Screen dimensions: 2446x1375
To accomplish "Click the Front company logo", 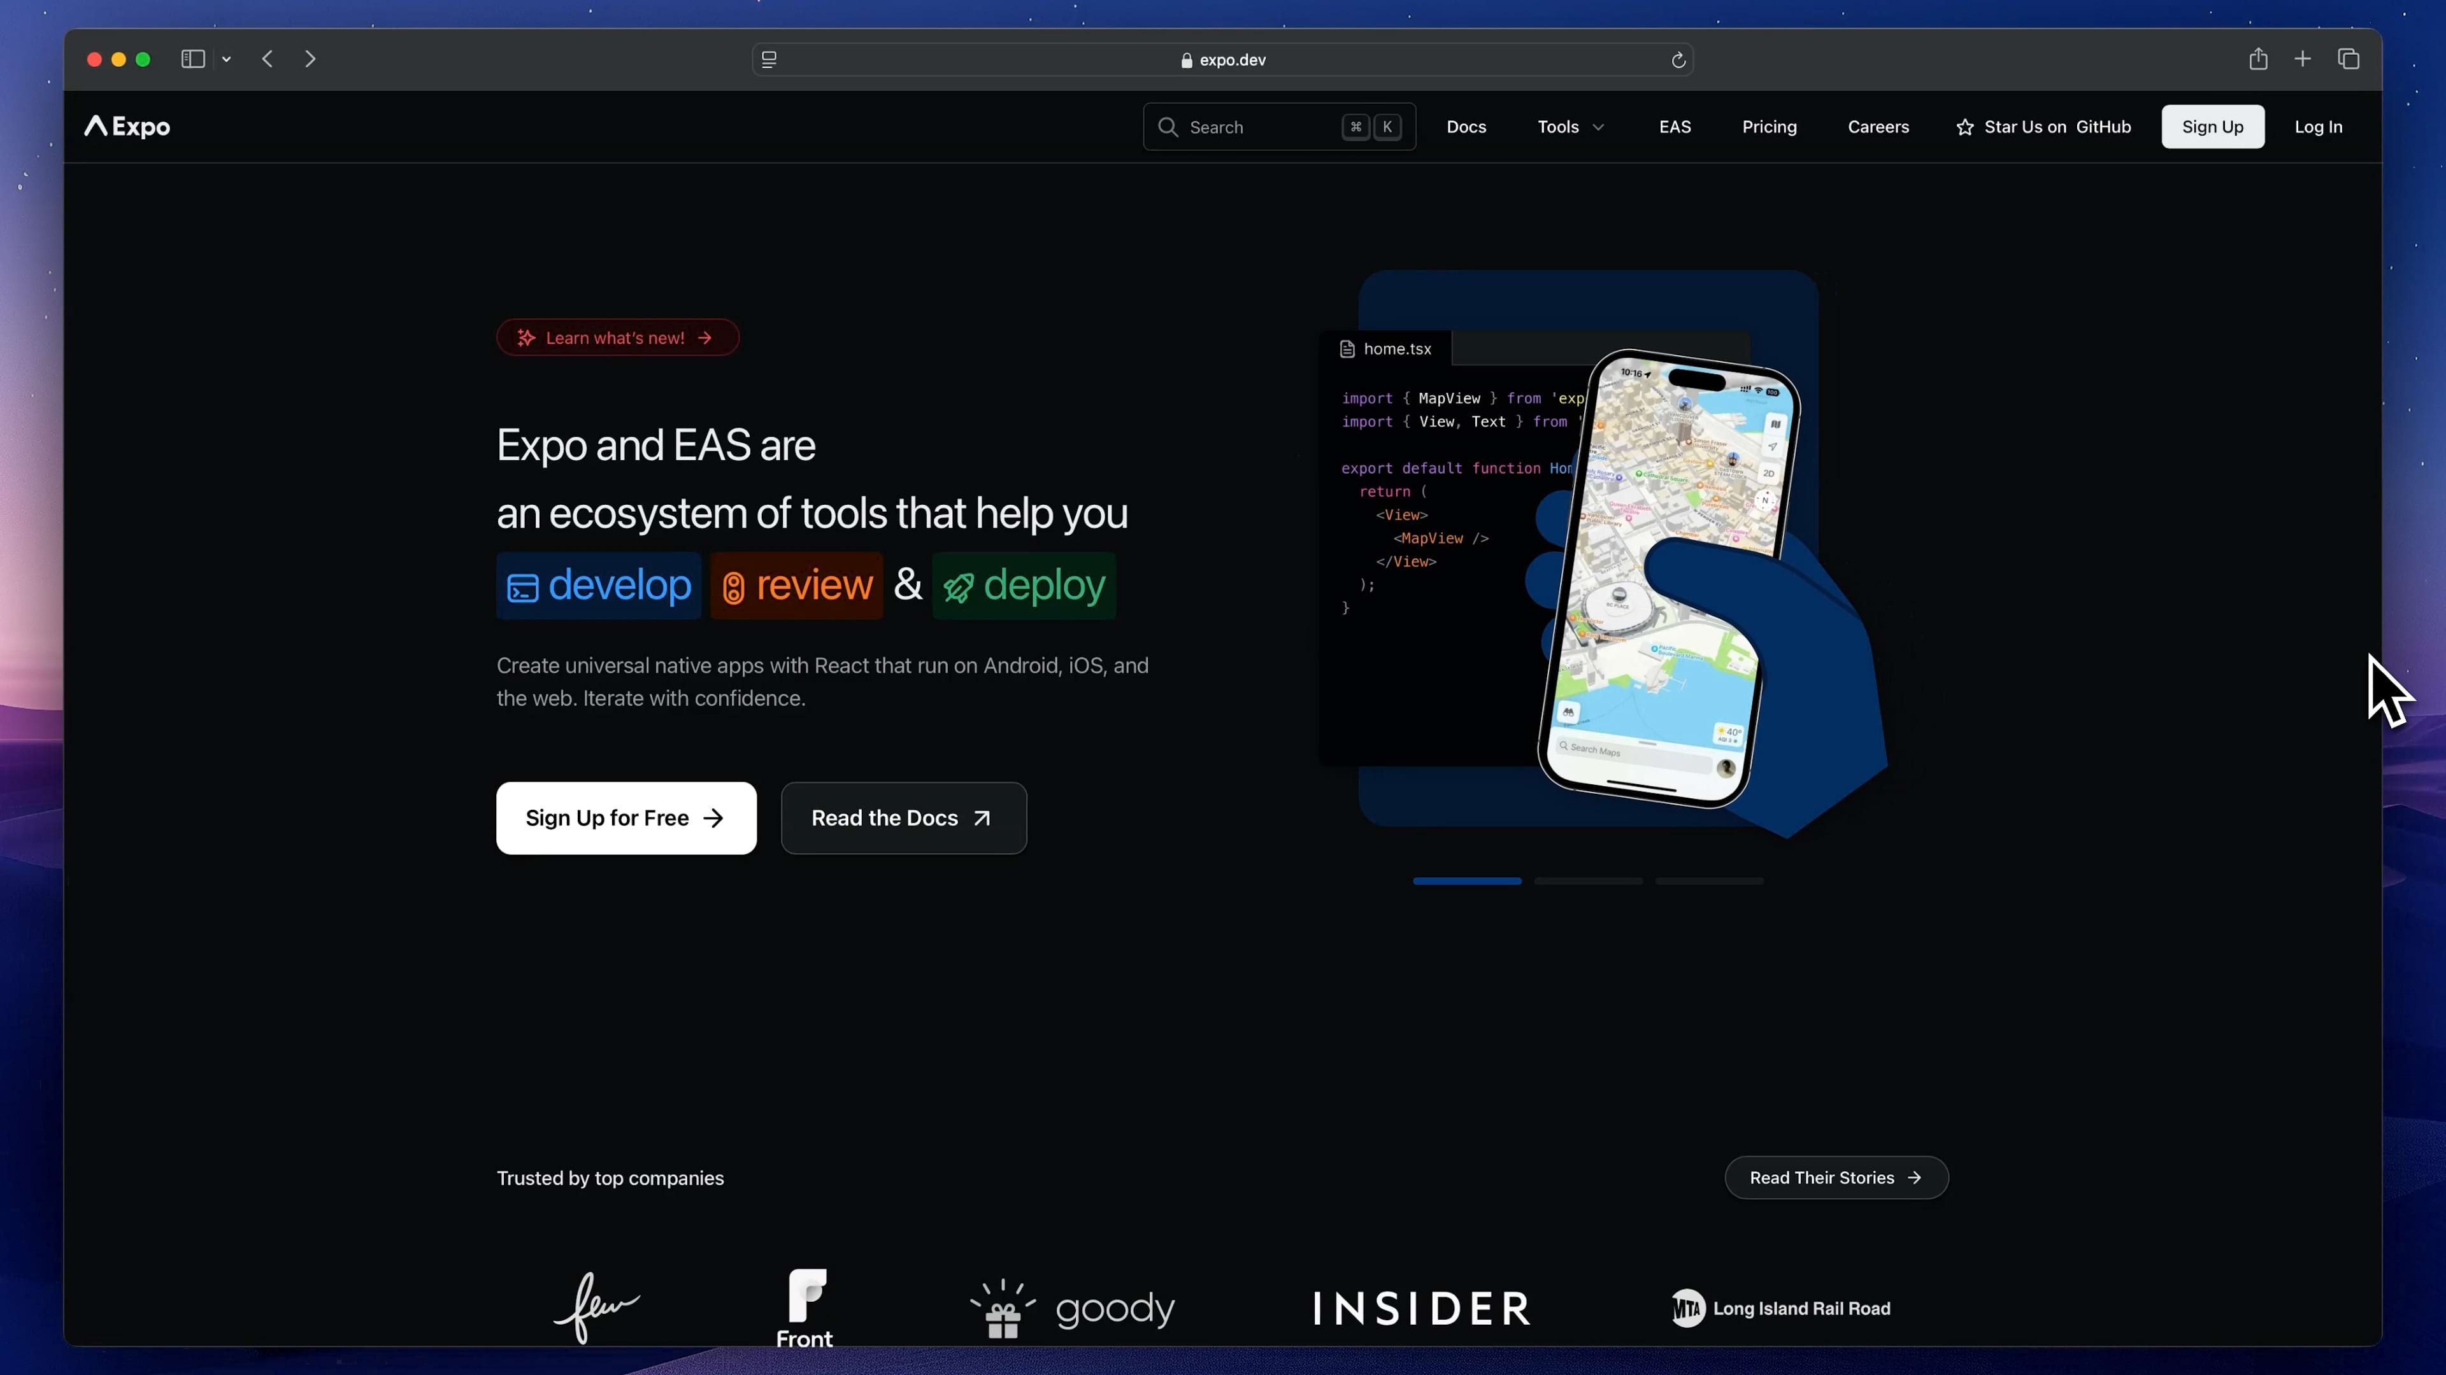I will click(805, 1308).
